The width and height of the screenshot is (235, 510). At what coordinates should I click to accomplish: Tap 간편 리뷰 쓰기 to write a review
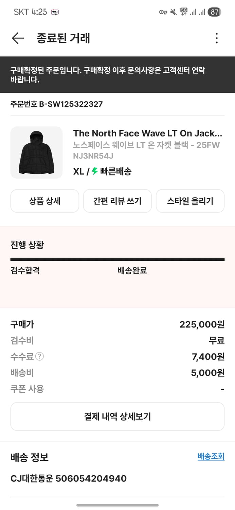point(117,201)
